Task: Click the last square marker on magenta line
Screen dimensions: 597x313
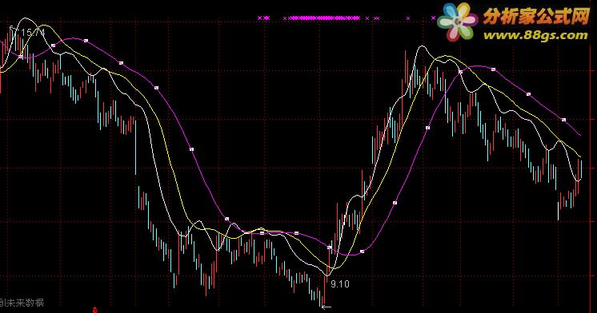Action: (564, 120)
